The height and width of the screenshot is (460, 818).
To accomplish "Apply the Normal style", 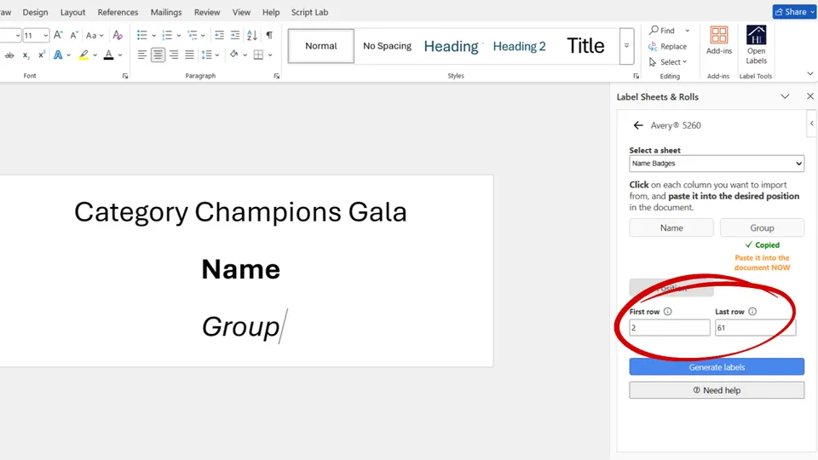I will pyautogui.click(x=321, y=46).
